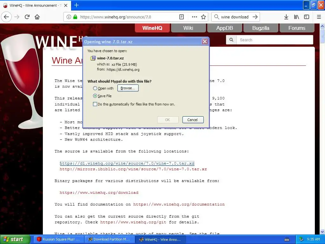
Task: Submit search with the arrow next to 'wine download'
Action: (x=255, y=17)
